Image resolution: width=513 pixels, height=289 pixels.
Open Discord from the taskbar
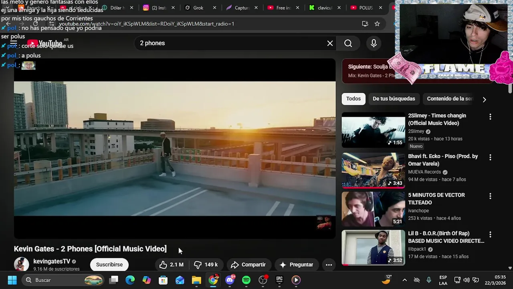click(230, 280)
